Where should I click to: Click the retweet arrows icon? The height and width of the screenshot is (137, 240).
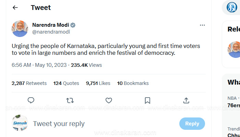click(x=70, y=100)
